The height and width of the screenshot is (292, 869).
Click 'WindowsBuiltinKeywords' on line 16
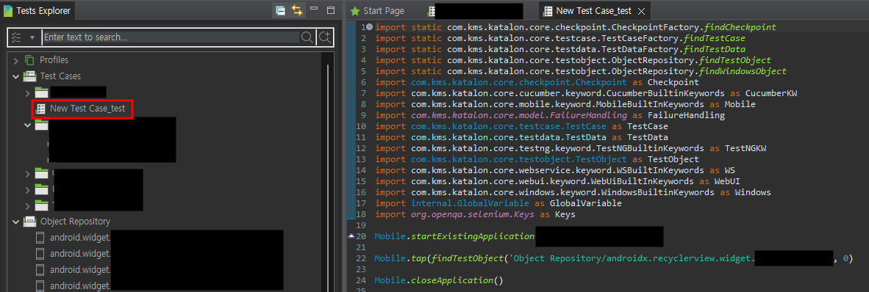click(x=657, y=193)
